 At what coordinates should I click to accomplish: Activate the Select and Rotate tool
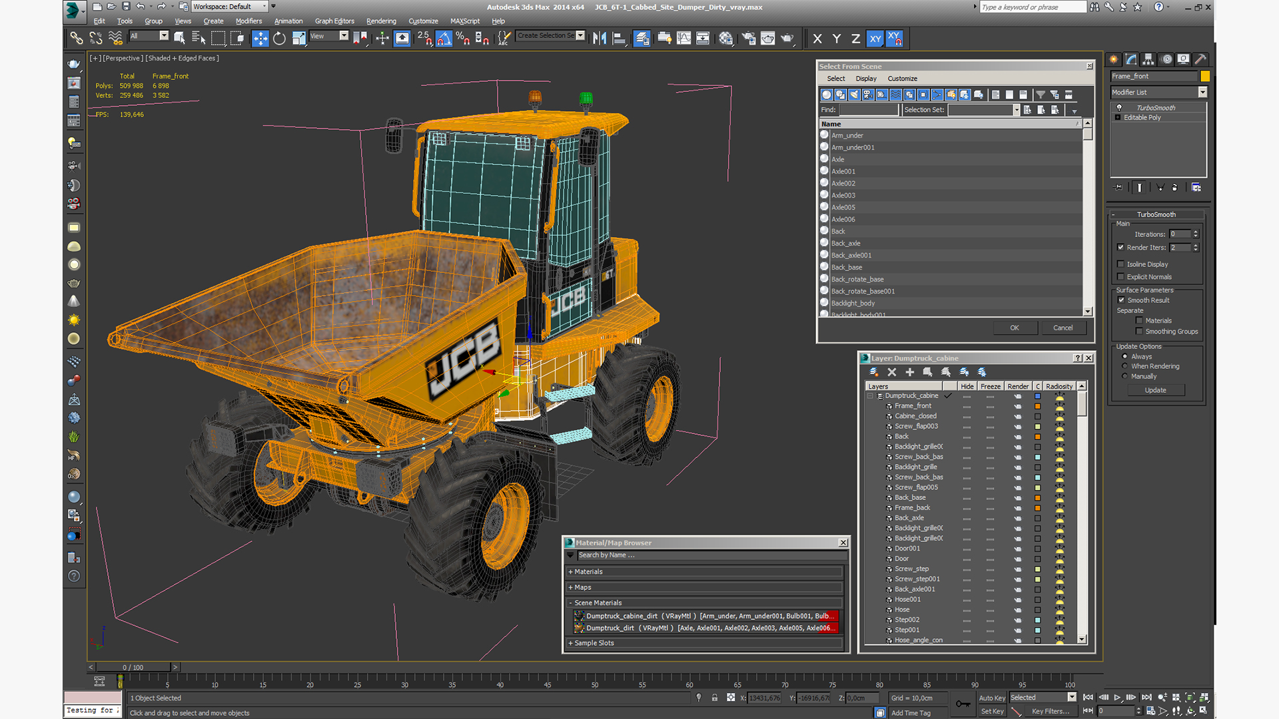(280, 39)
